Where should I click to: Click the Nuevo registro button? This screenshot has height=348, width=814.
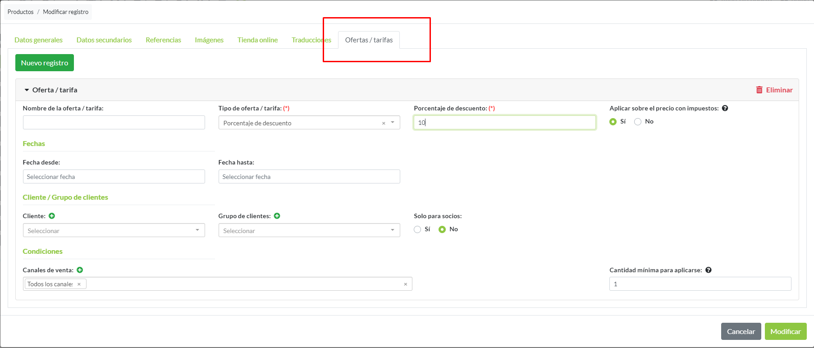click(x=45, y=63)
